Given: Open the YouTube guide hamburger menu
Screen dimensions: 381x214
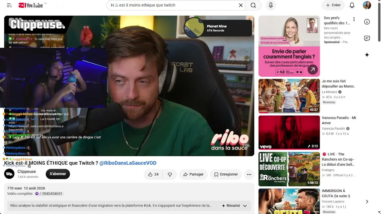Looking at the screenshot, I should tap(9, 5).
